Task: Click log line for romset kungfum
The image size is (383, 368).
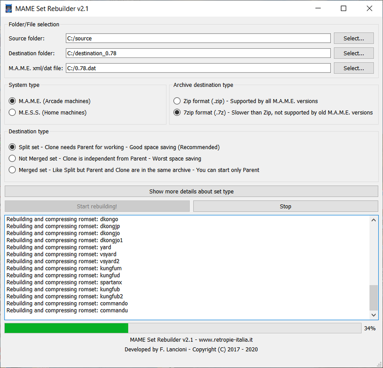Action: pos(64,268)
